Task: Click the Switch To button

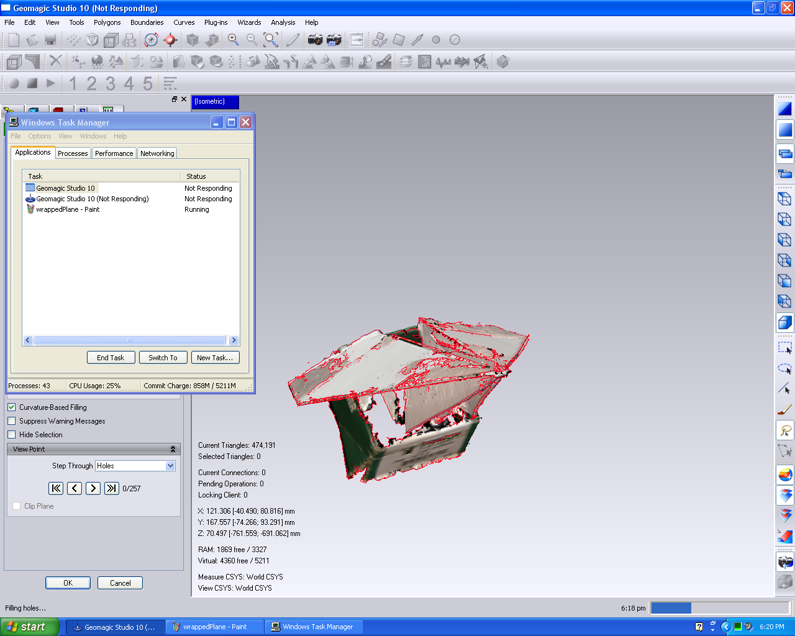Action: coord(163,358)
